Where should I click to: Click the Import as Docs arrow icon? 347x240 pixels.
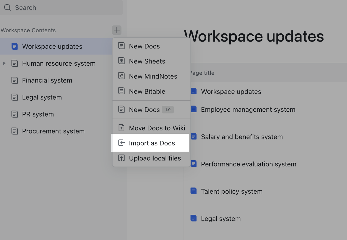(121, 143)
